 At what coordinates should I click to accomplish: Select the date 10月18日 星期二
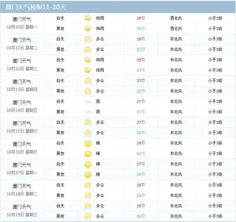22,194
